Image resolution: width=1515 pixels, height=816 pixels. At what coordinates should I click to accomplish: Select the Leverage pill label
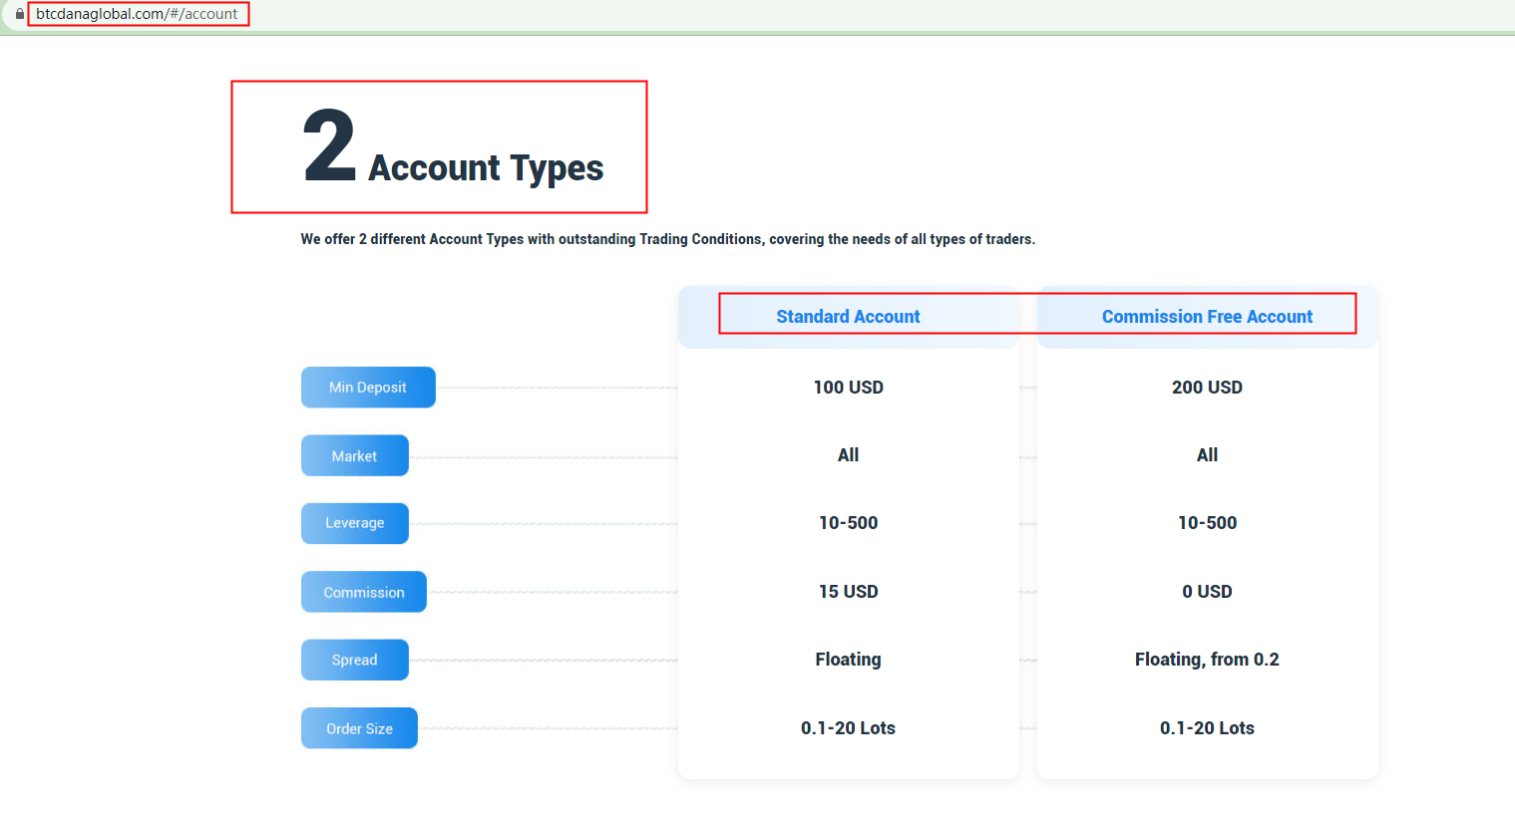coord(354,522)
